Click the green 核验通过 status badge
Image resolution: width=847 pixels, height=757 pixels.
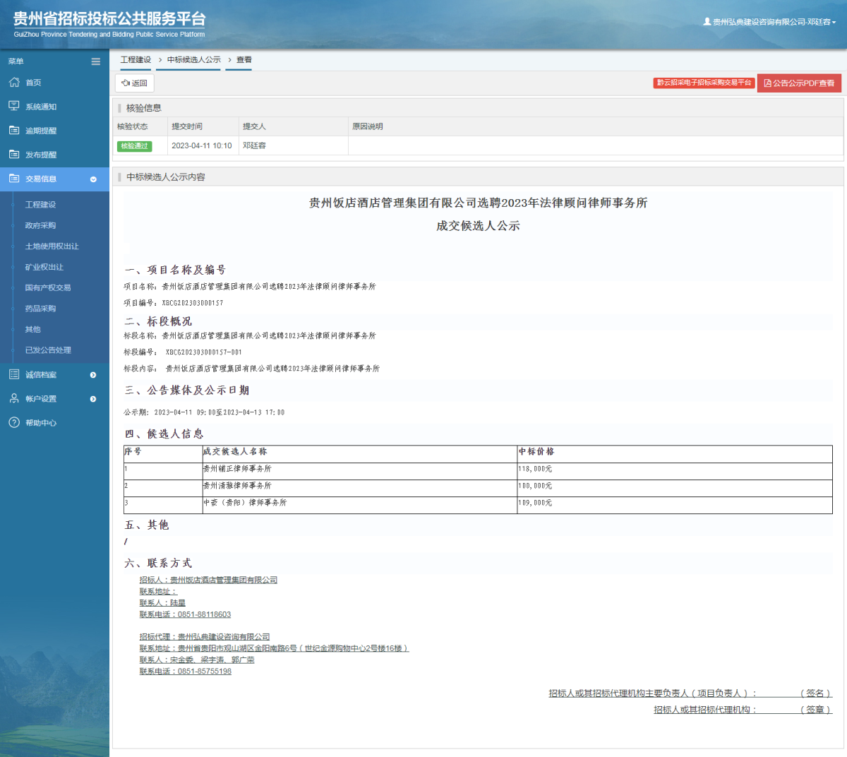135,146
